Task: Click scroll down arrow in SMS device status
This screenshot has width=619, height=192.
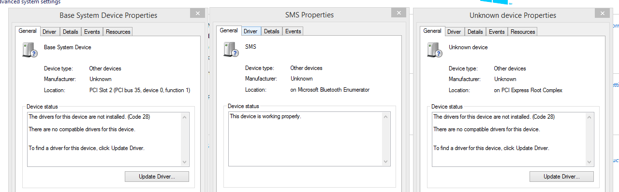Action: pos(386,162)
